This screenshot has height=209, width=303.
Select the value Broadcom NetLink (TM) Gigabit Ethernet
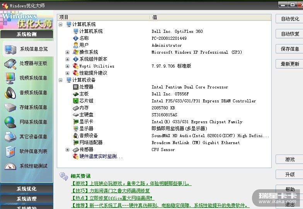[196, 143]
